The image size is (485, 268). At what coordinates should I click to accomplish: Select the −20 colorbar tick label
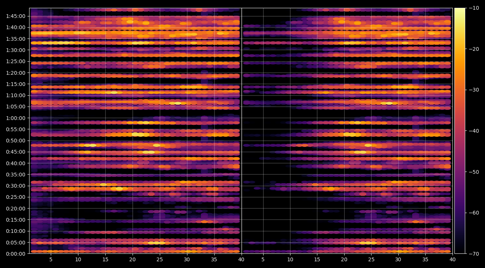(x=474, y=49)
